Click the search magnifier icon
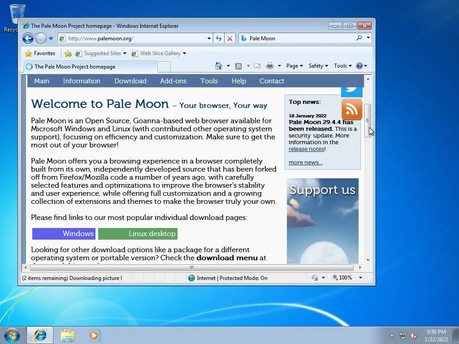 coord(359,38)
